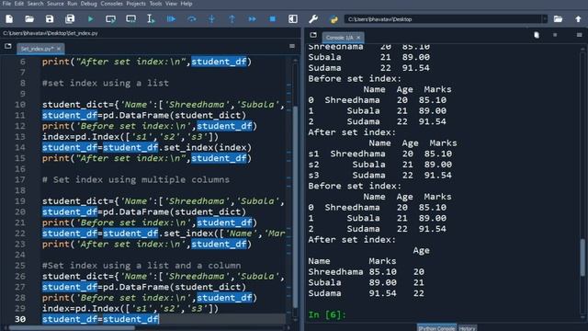Step out of the function until return
Viewport: 588px width, 331px height.
(x=232, y=19)
